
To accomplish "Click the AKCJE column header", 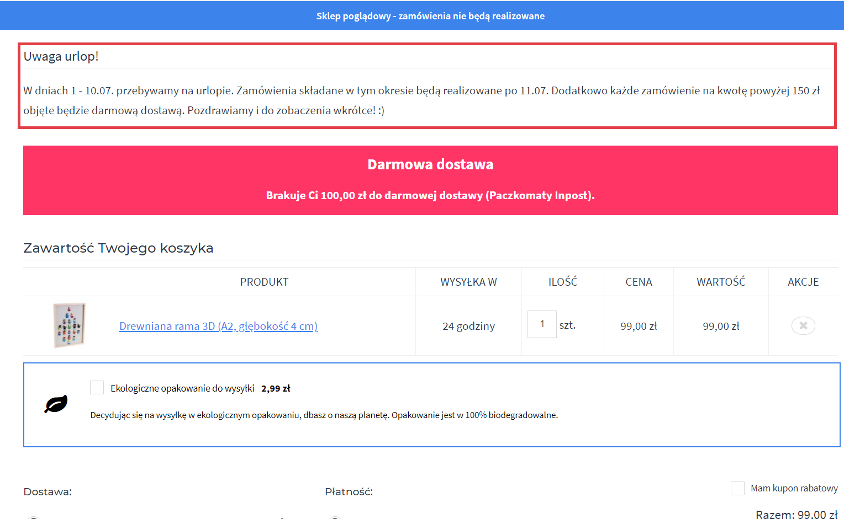I will [803, 282].
